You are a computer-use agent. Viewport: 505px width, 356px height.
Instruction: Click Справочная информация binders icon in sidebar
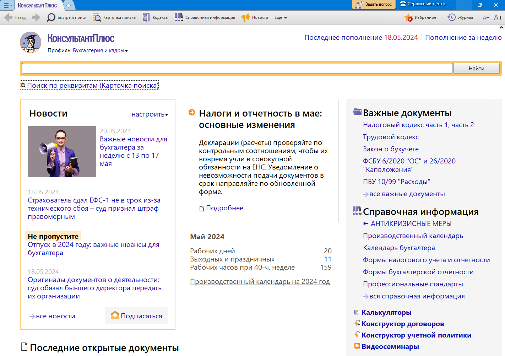357,211
